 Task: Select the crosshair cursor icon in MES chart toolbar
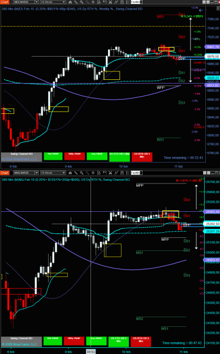[x=93, y=2]
